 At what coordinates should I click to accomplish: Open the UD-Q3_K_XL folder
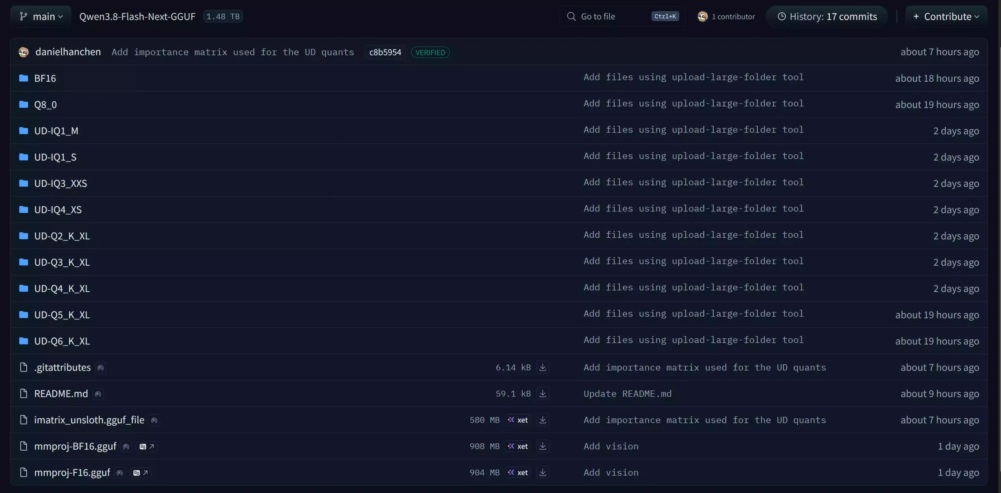click(62, 262)
